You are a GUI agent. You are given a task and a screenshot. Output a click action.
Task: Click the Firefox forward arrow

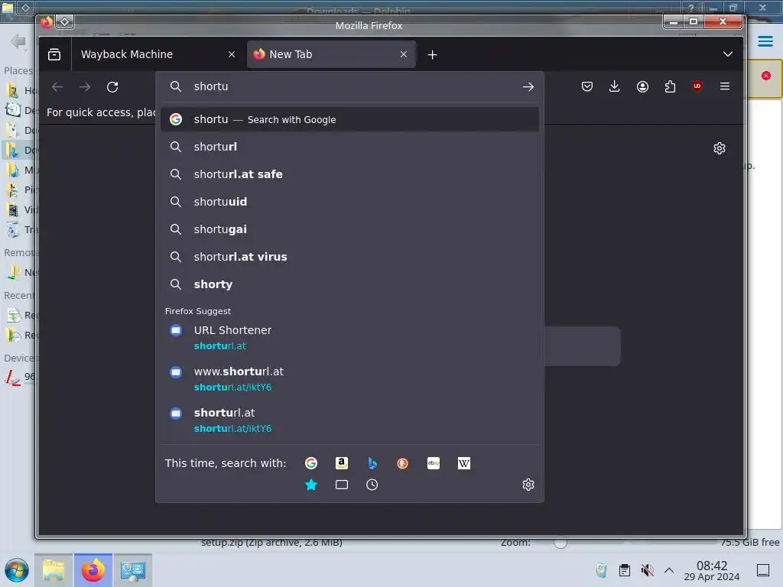pyautogui.click(x=85, y=87)
